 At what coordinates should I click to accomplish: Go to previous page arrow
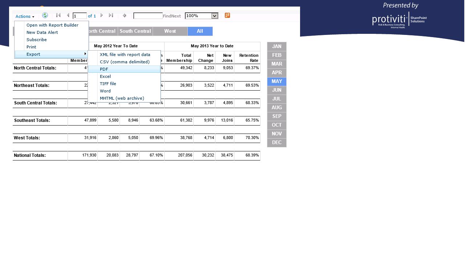68,15
